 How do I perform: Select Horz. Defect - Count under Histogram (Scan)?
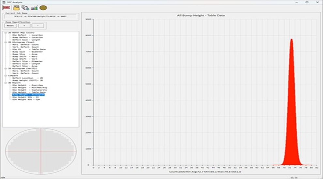coord(25,44)
